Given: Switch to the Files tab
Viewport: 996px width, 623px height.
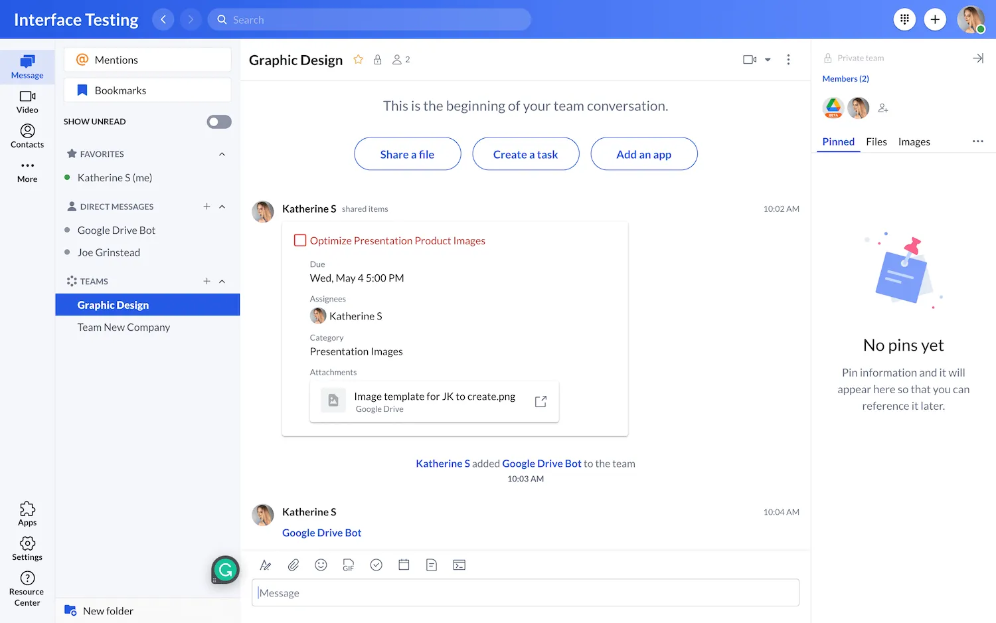Looking at the screenshot, I should point(876,141).
